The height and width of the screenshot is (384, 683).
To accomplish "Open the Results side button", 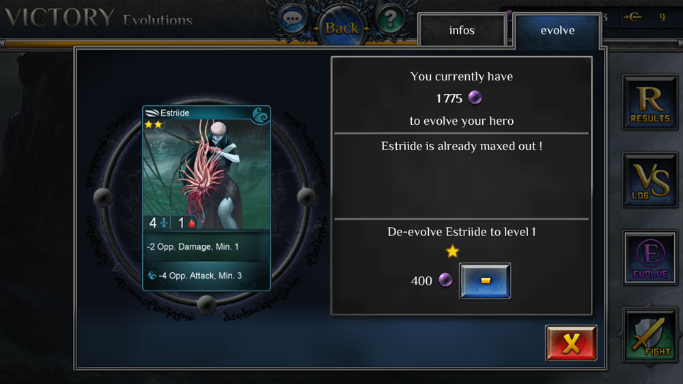I will [650, 102].
